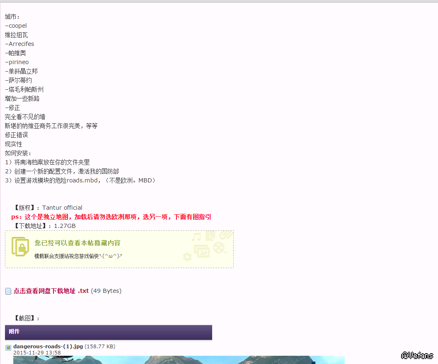Image resolution: width=438 pixels, height=364 pixels.
Task: Open dangerous-roads-(1).jpg attachment link
Action: [48, 347]
